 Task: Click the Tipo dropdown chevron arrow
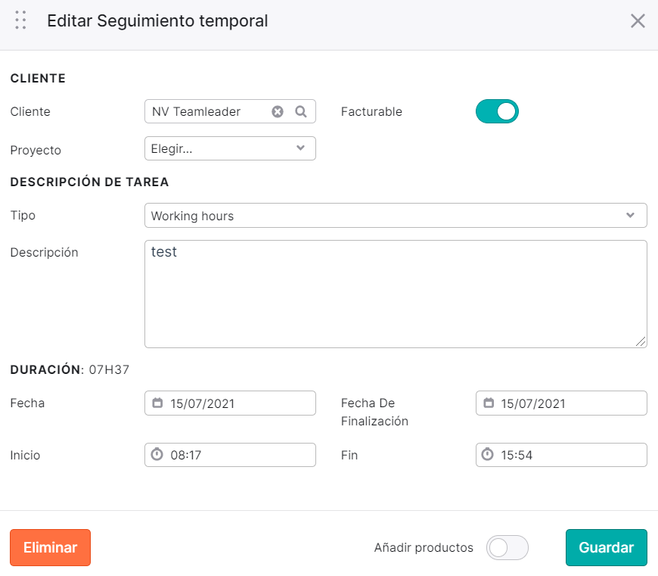click(x=630, y=215)
